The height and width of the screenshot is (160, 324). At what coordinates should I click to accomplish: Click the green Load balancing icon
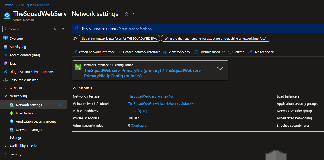(12, 113)
